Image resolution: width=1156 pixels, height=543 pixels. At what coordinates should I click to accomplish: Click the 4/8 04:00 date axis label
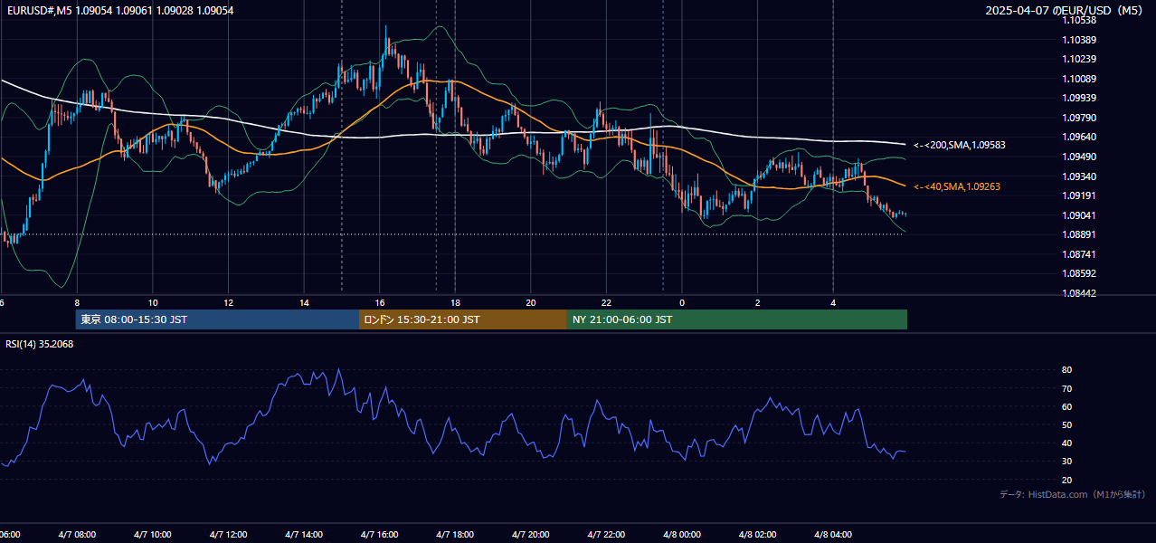point(832,535)
